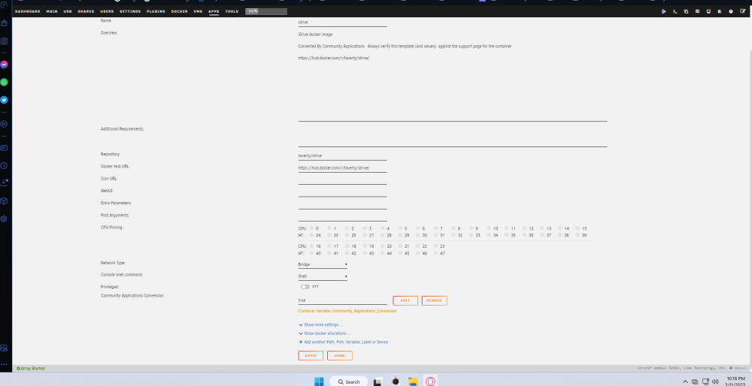Image resolution: width=752 pixels, height=386 pixels.
Task: Click the Extra Parameters input field
Action: click(342, 205)
